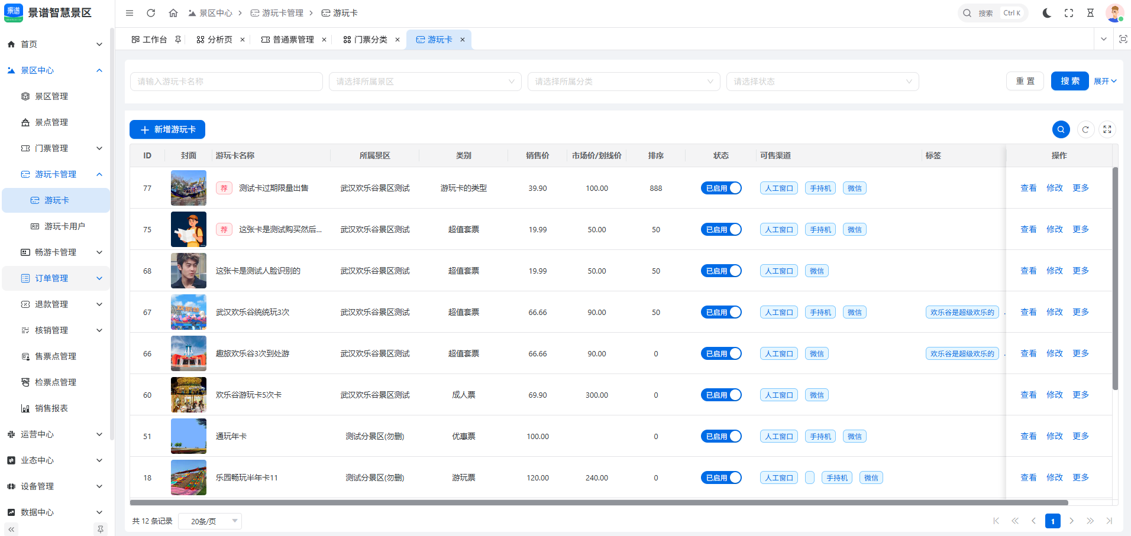Open the cover thumbnail for 通玩年卡

click(x=189, y=436)
